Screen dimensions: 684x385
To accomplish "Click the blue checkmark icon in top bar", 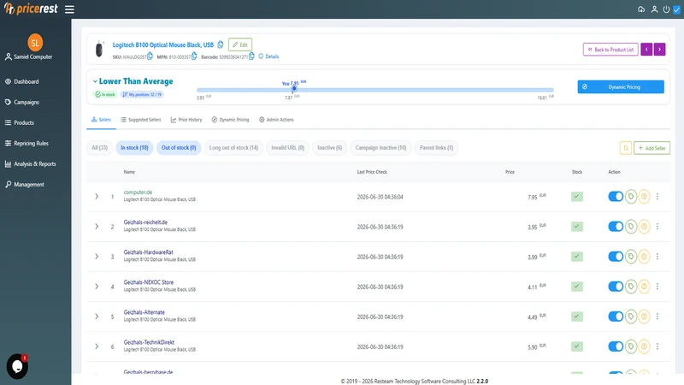I will click(x=676, y=9).
